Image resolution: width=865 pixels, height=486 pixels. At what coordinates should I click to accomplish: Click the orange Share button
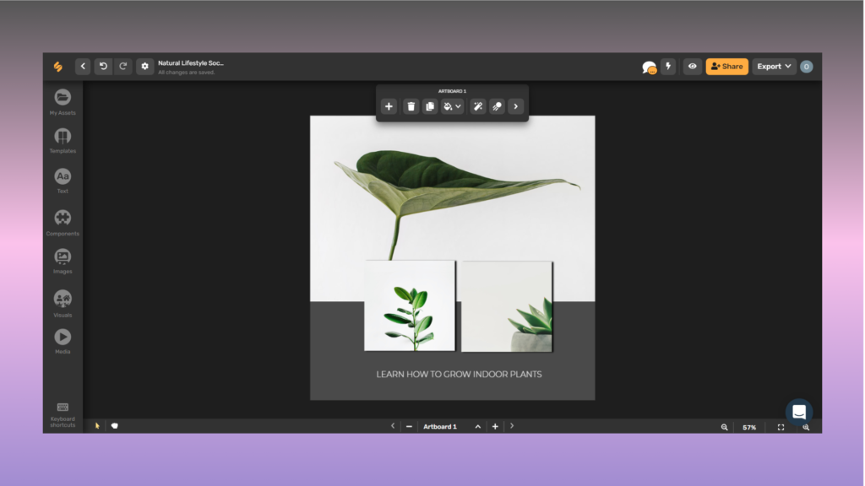(726, 66)
